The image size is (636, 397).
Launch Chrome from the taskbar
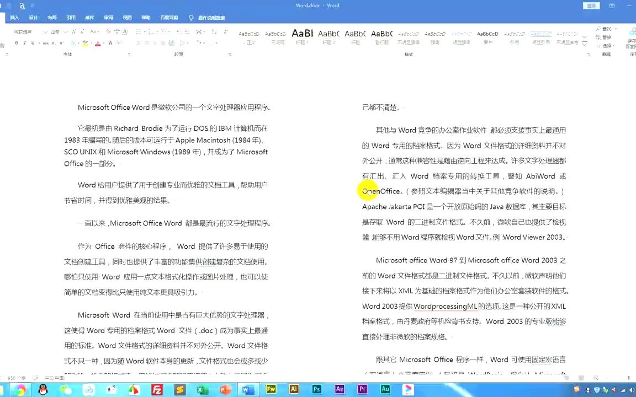(x=20, y=390)
